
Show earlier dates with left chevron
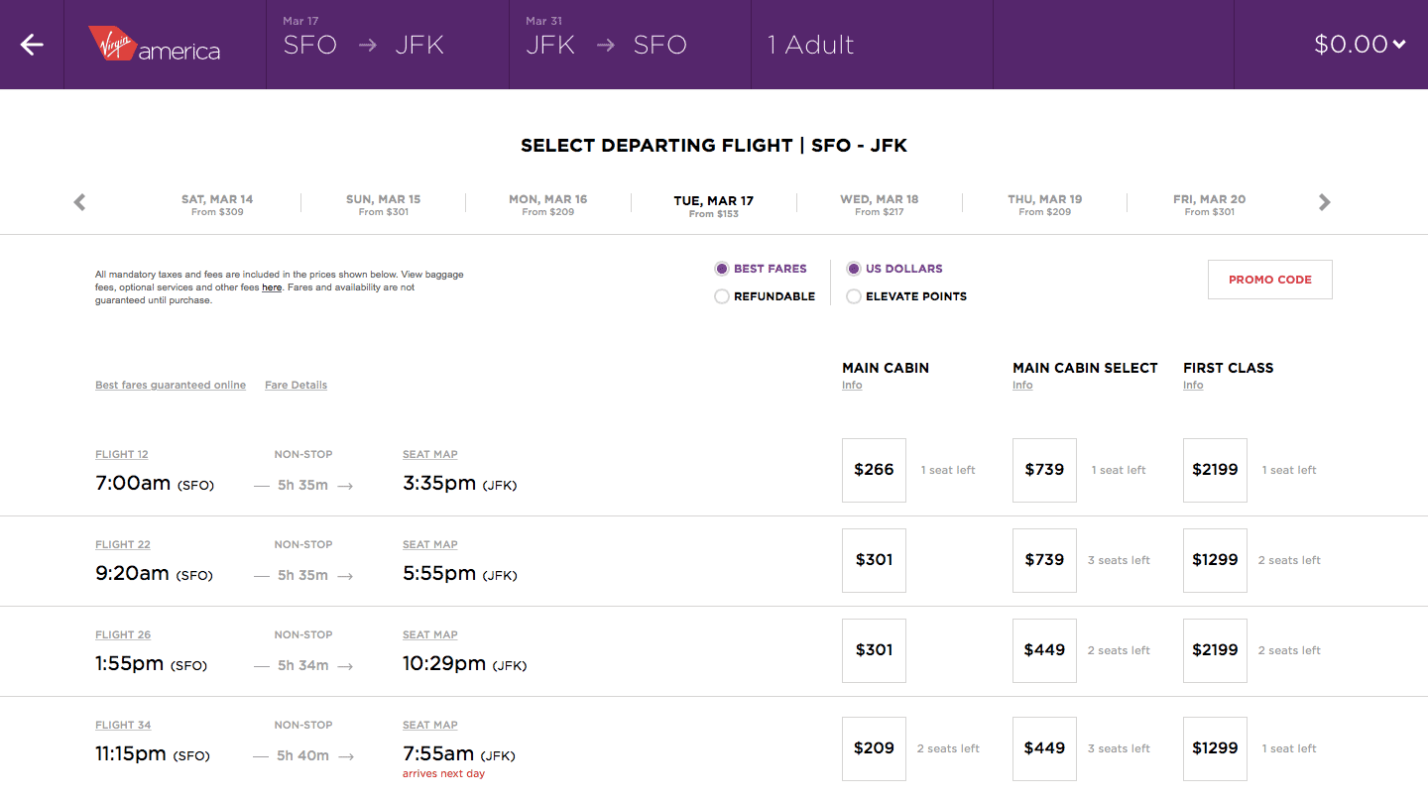tap(80, 202)
